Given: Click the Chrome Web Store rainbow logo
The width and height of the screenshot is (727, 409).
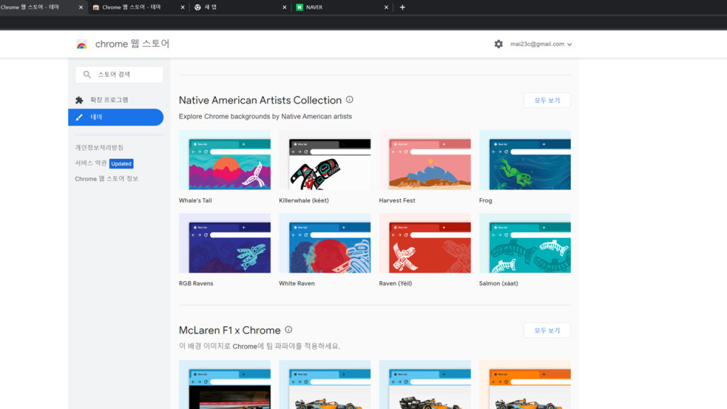Looking at the screenshot, I should pos(82,44).
